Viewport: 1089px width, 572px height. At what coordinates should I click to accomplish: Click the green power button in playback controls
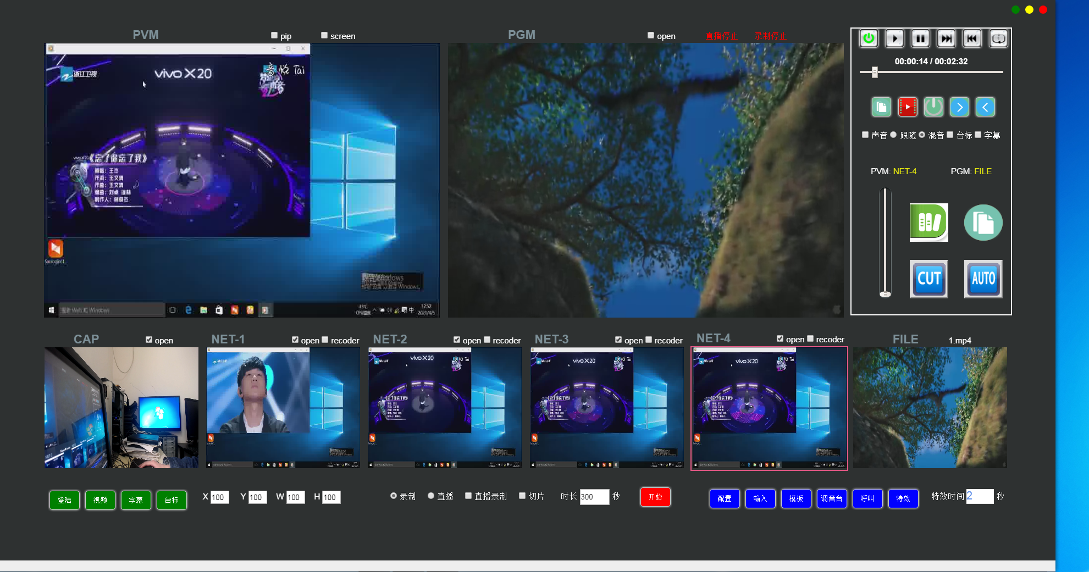869,38
